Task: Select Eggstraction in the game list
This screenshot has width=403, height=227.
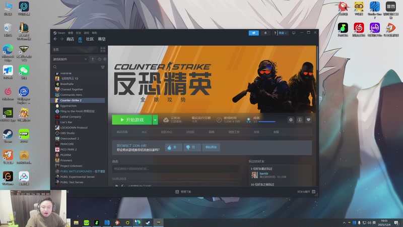Action: click(x=68, y=106)
